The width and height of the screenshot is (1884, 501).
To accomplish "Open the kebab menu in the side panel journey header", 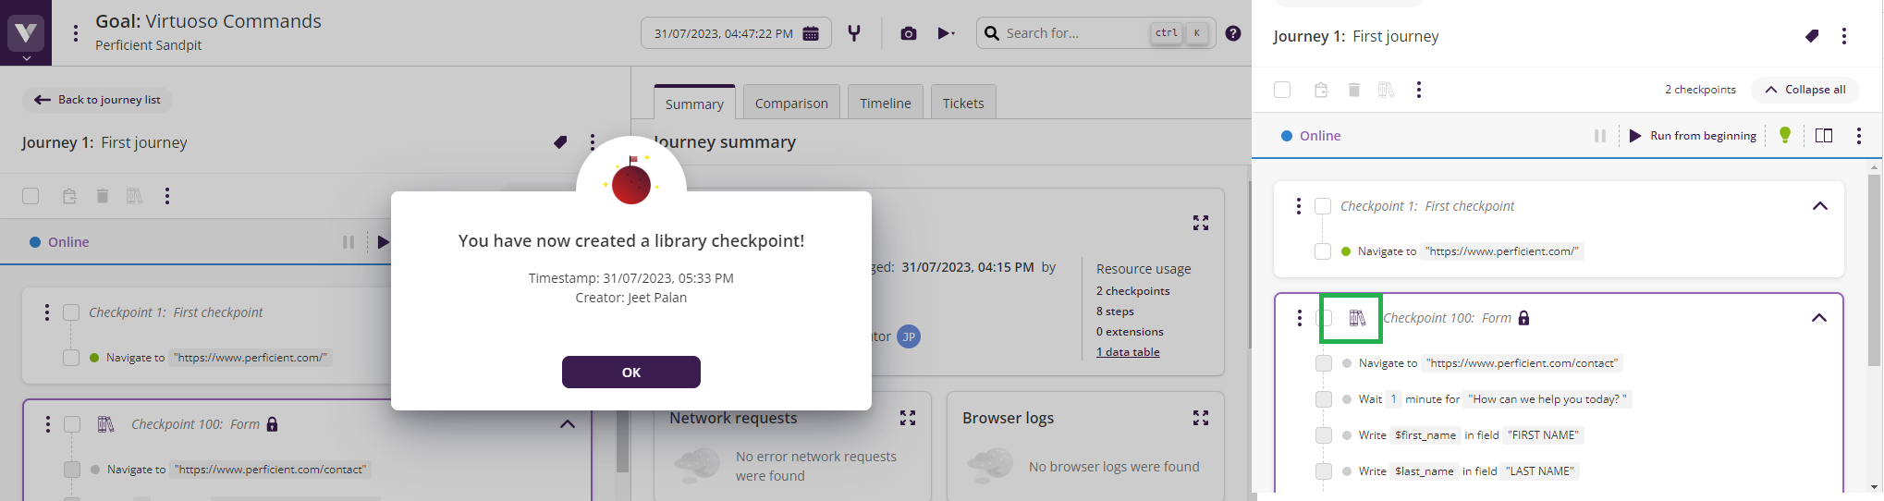I will (x=1844, y=36).
